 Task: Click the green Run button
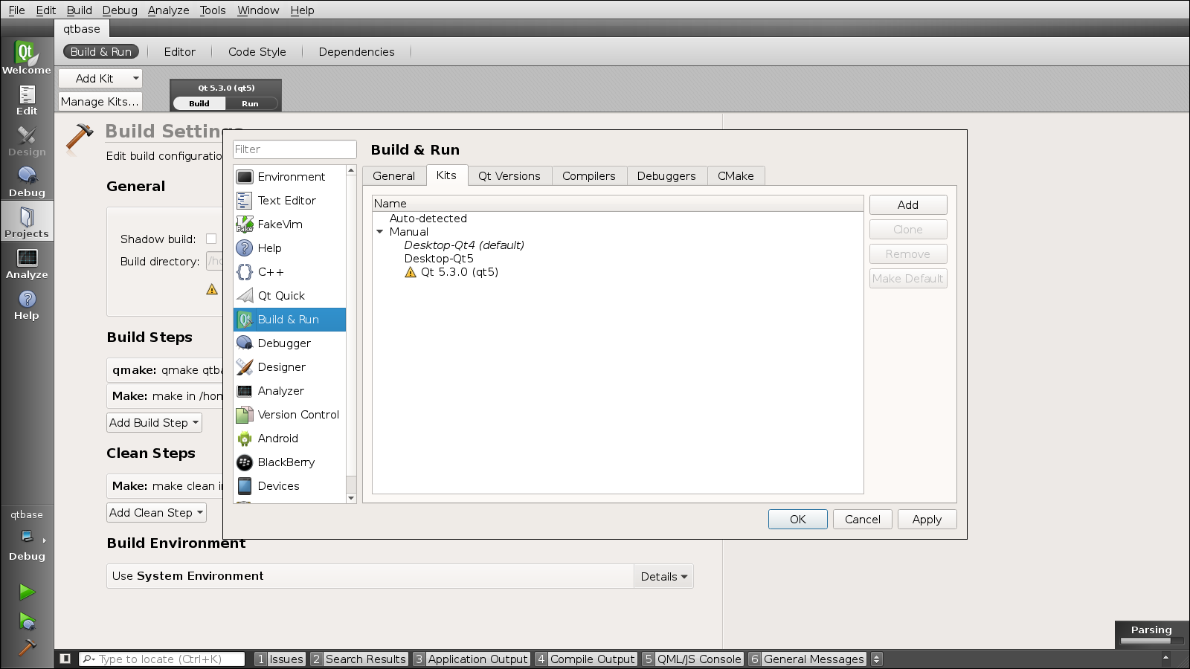(x=27, y=592)
